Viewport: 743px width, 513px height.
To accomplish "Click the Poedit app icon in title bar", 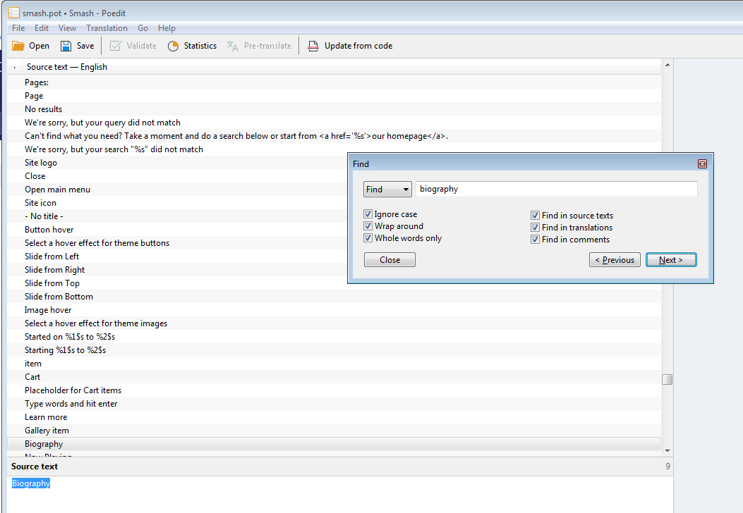I will coord(14,13).
